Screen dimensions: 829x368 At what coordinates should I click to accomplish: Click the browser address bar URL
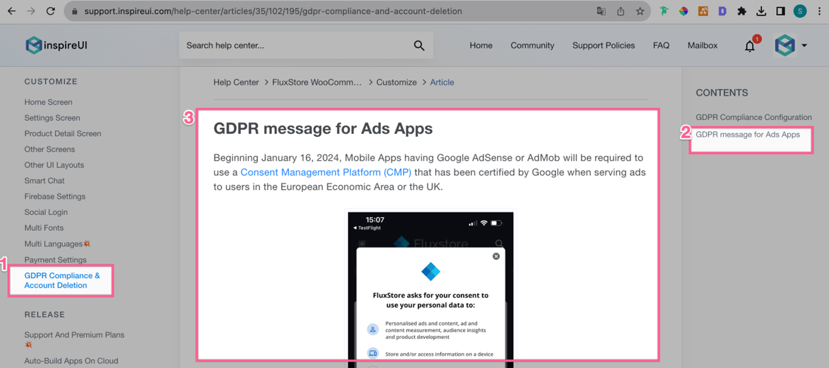coord(273,11)
